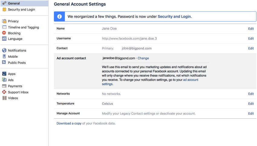The width and height of the screenshot is (257, 146).
Task: Click the Payments card icon
Action: 4,86
